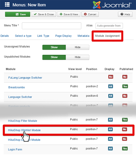Click the Module column header
Image resolution: width=136 pixels, height=155 pixels.
click(x=11, y=69)
